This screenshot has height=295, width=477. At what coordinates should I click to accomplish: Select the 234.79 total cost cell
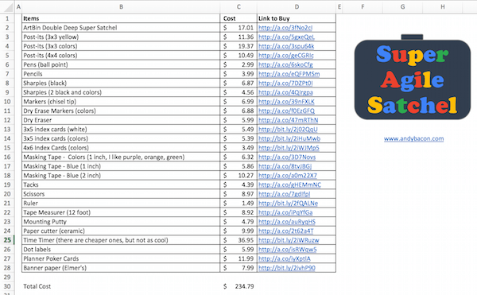(238, 286)
